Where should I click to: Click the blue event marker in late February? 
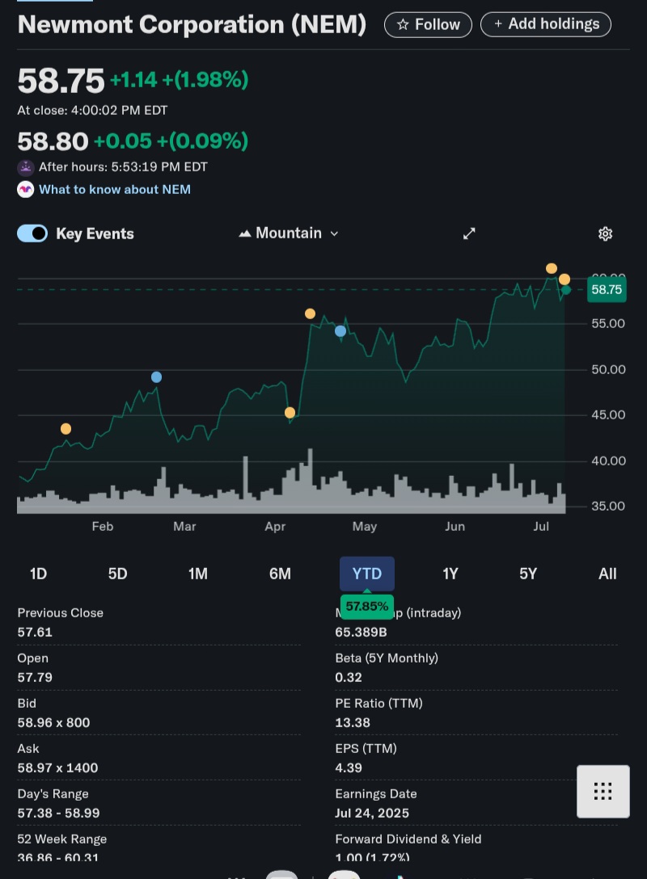click(x=157, y=377)
